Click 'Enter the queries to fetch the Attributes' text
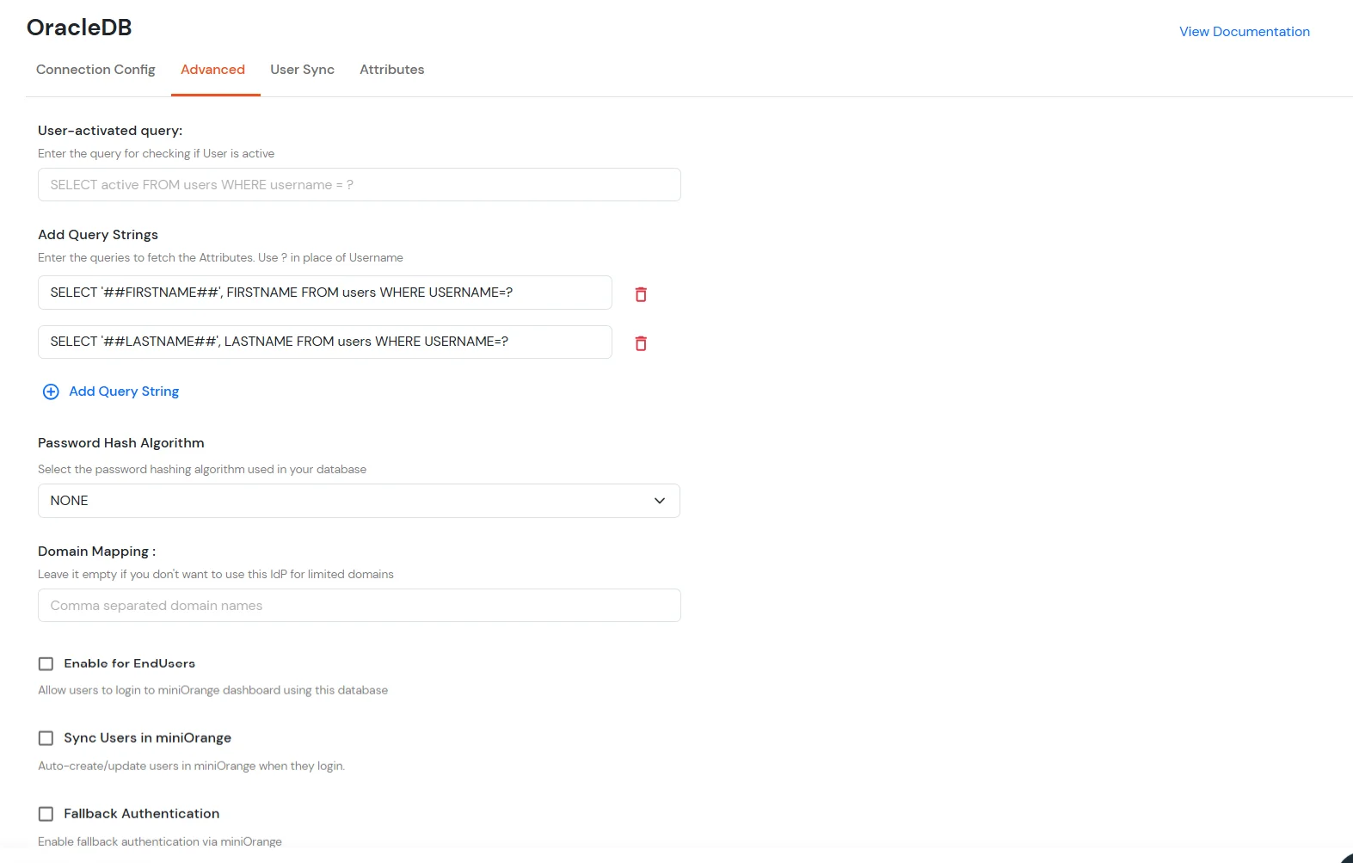Image resolution: width=1353 pixels, height=863 pixels. tap(220, 258)
